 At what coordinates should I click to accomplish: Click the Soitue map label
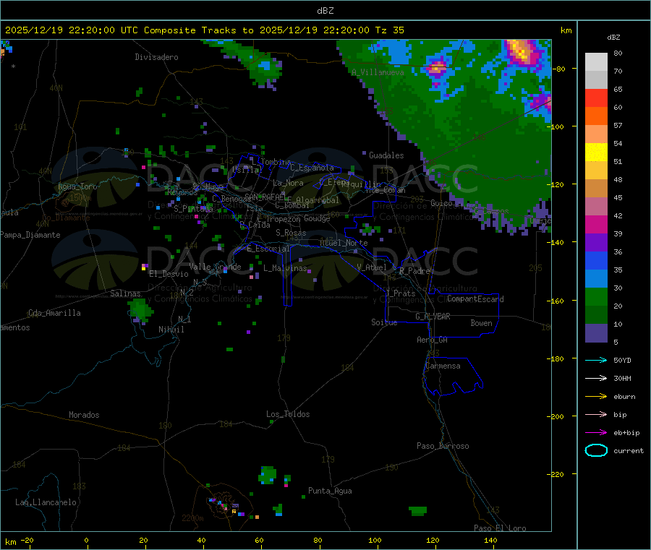click(384, 322)
